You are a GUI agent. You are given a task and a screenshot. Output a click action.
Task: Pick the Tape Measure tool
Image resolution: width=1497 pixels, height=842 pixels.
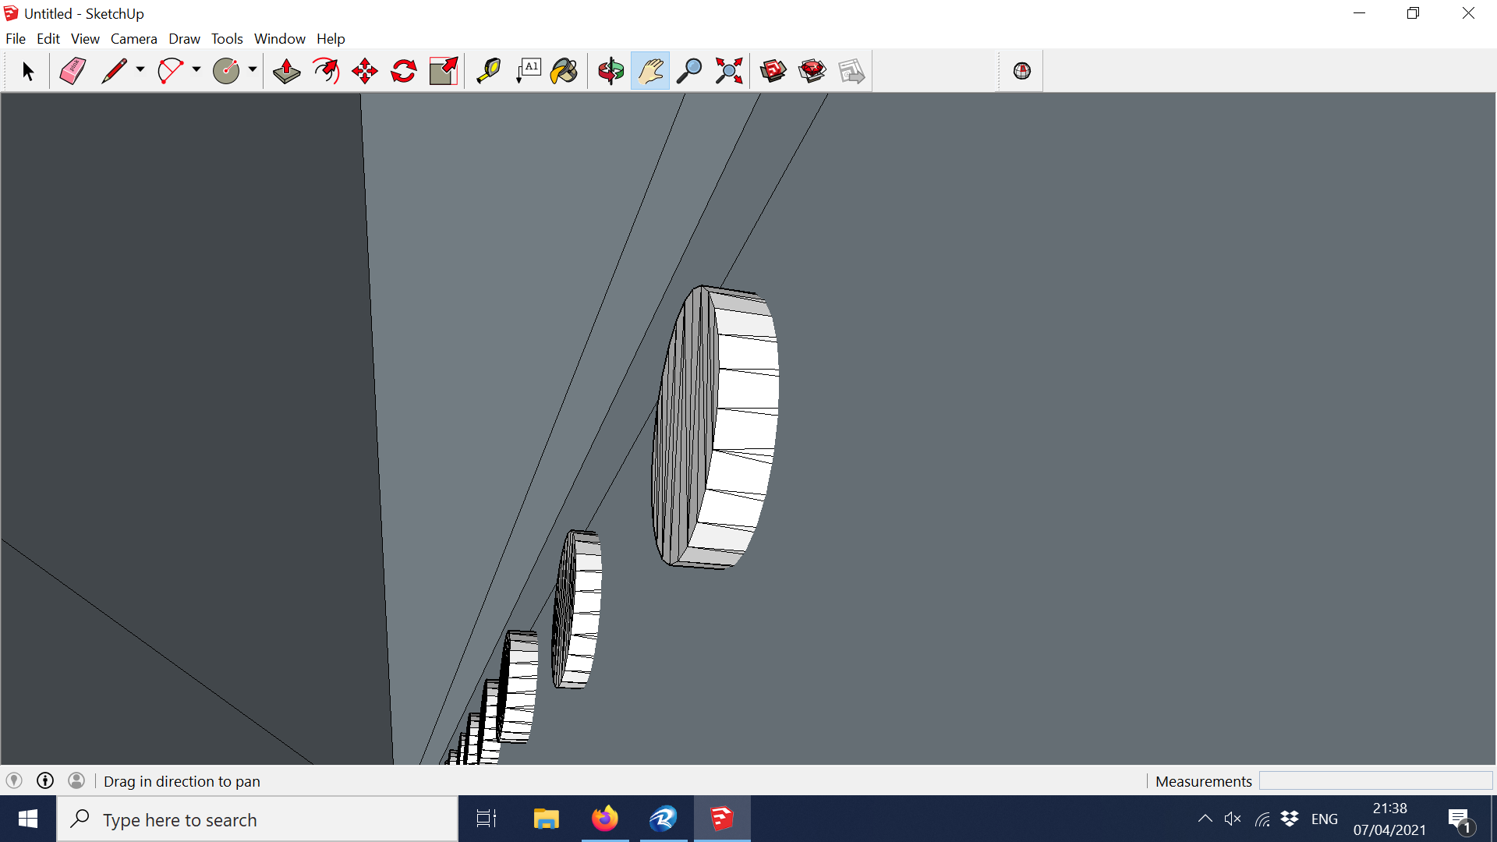(x=487, y=70)
